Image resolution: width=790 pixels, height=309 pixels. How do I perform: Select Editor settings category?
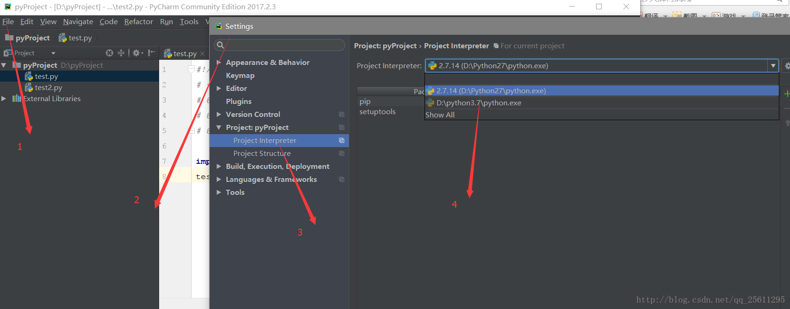coord(236,89)
